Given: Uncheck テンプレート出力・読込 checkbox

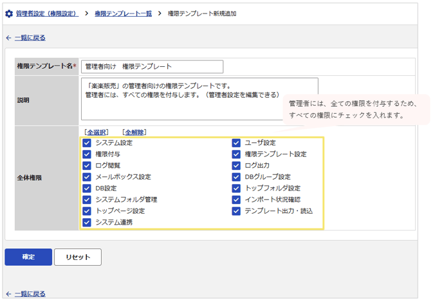Looking at the screenshot, I should [236, 211].
